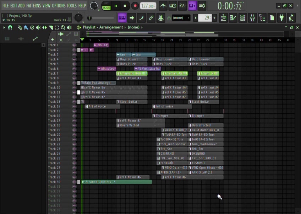Switch to SONG mode
Image resolution: width=301 pixels, height=214 pixels.
point(106,7)
